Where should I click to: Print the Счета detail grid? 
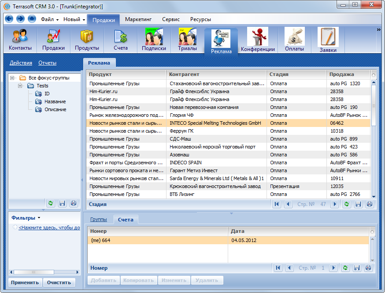point(368,268)
